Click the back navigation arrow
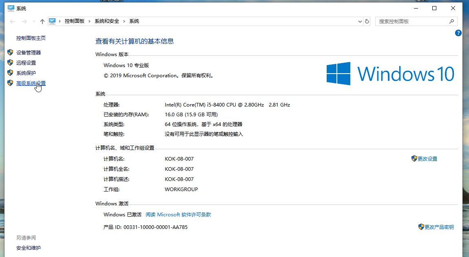 tap(12, 22)
